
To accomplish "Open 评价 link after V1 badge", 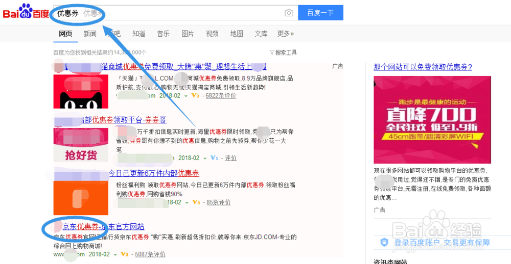I will [x=231, y=158].
